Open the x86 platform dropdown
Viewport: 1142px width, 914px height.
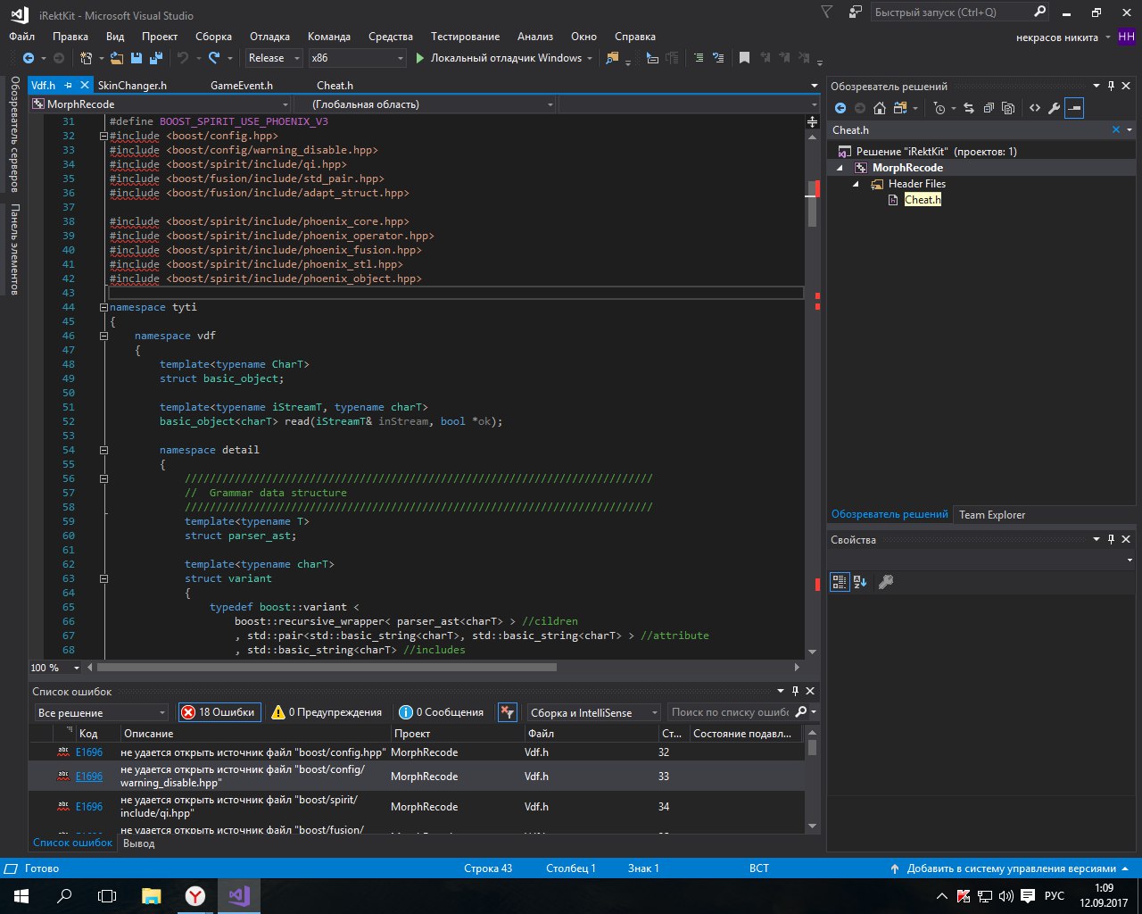pos(357,58)
